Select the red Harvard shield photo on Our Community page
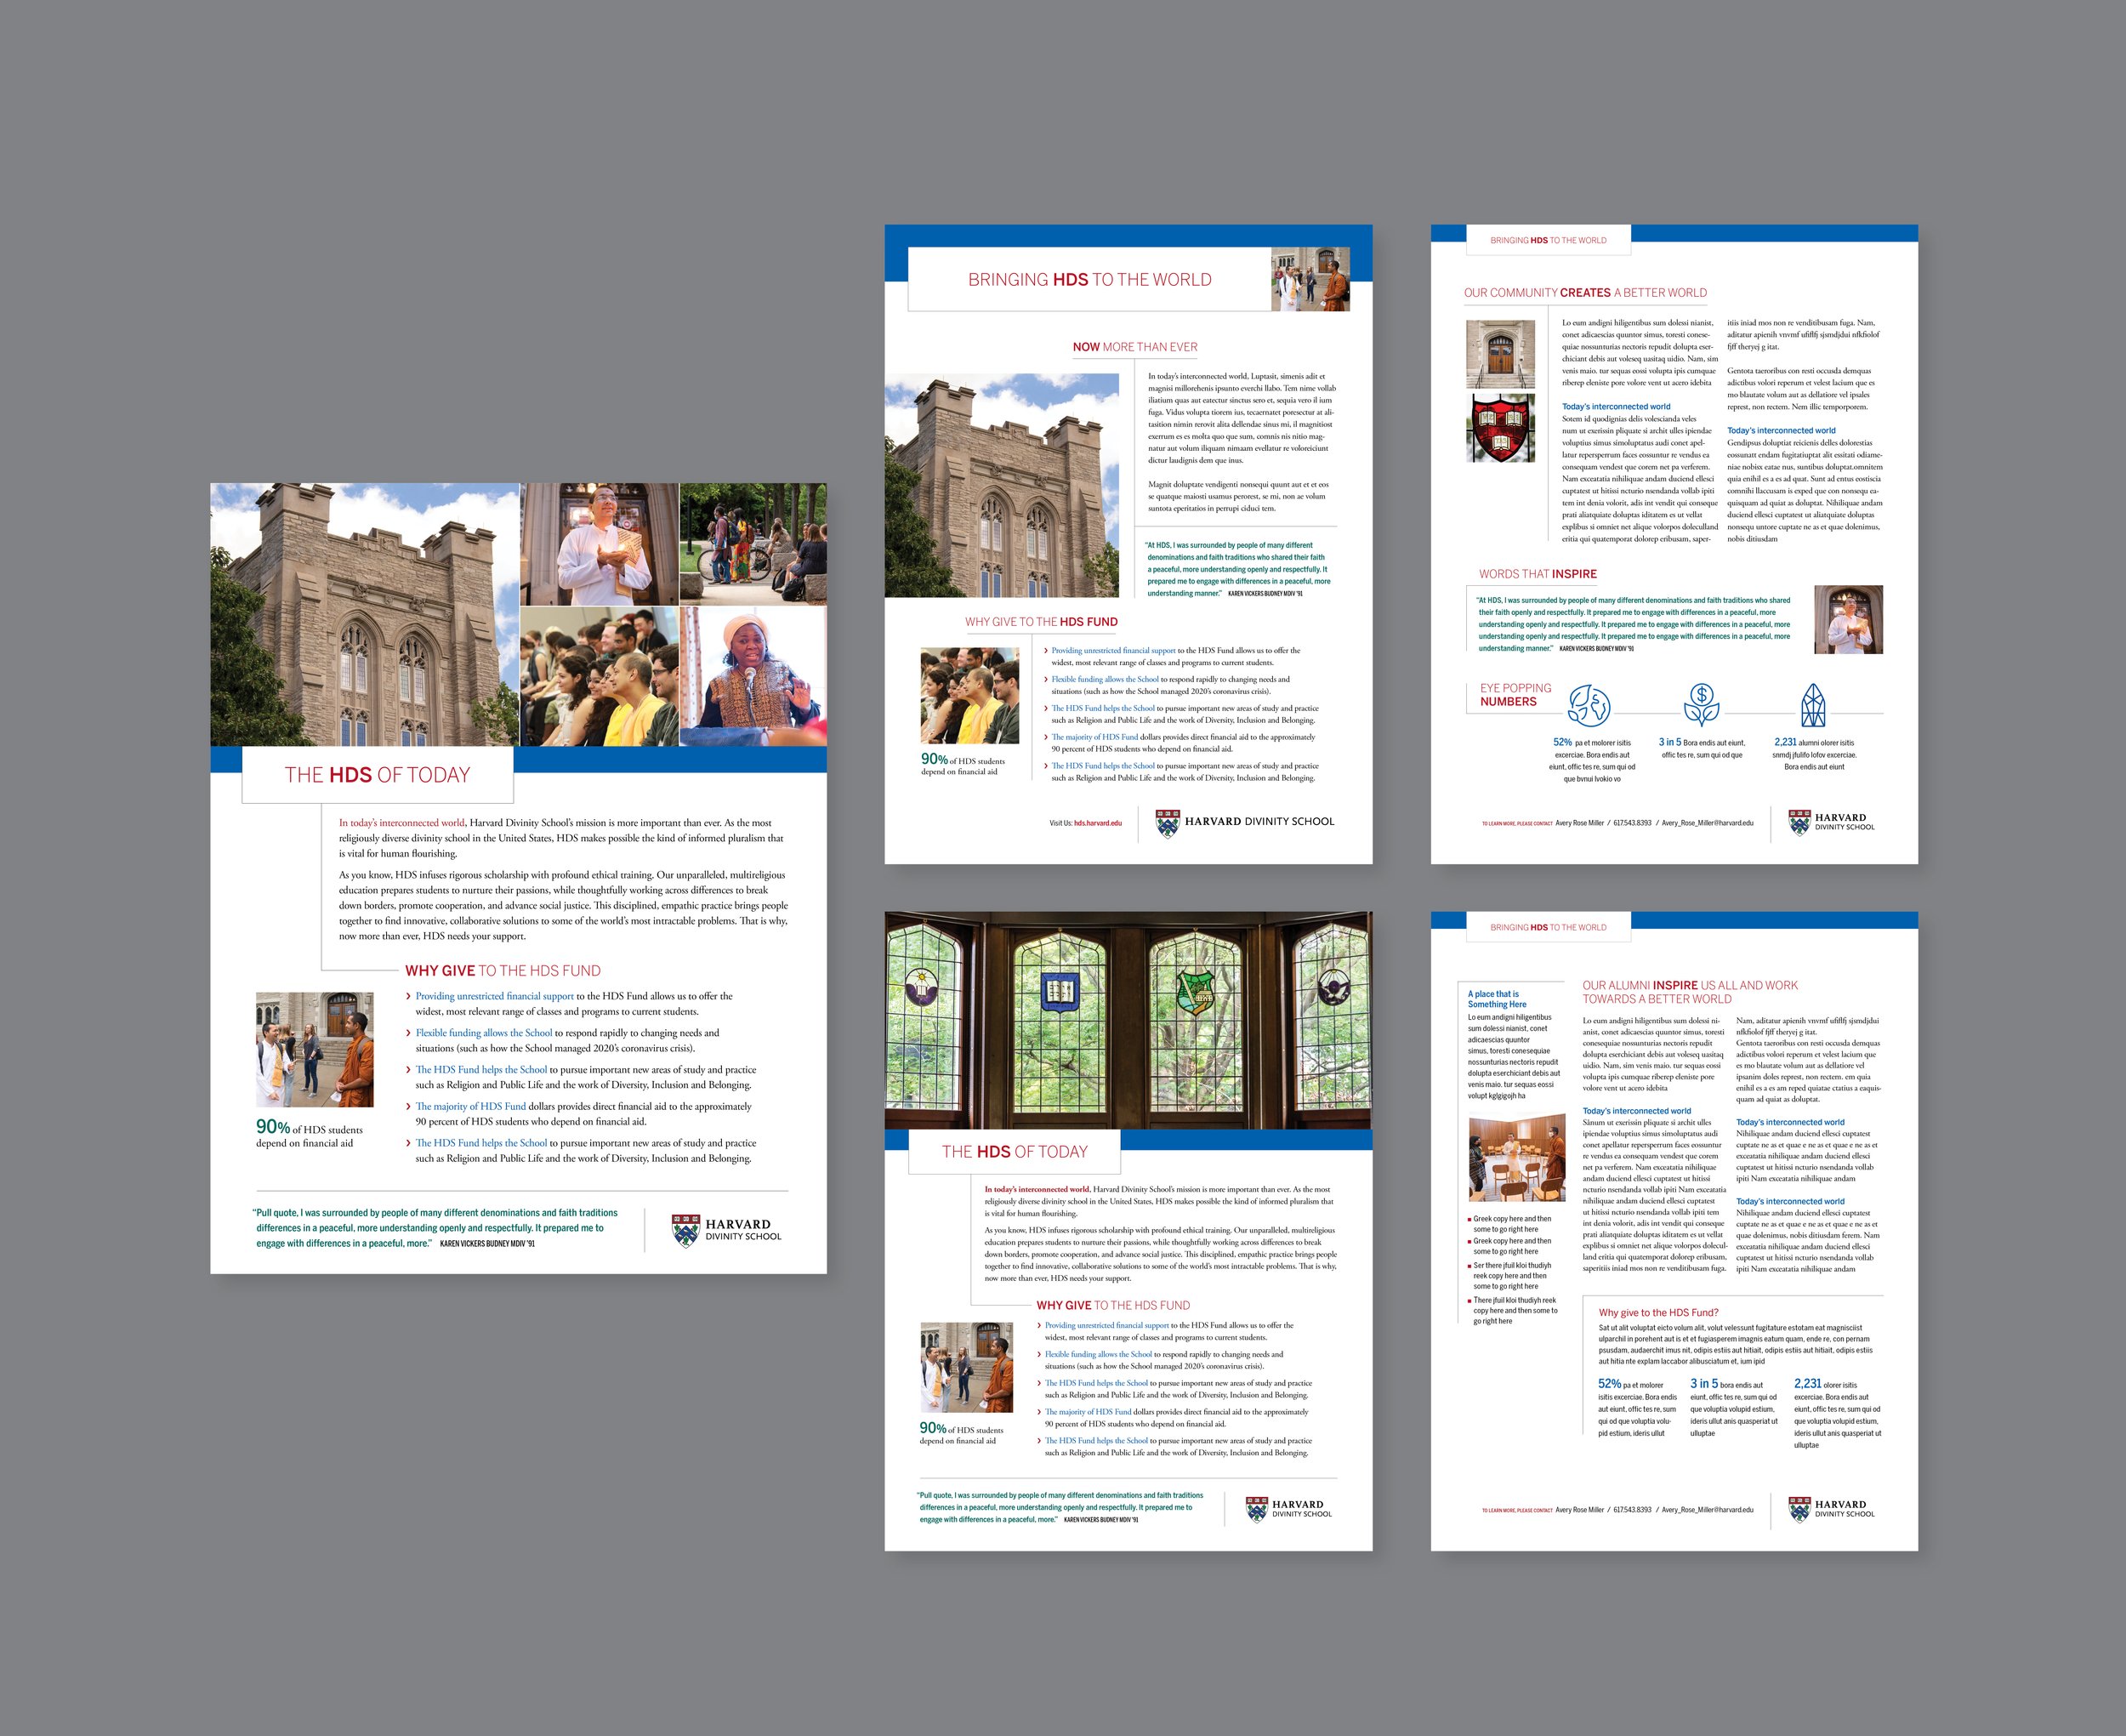 [x=1500, y=428]
